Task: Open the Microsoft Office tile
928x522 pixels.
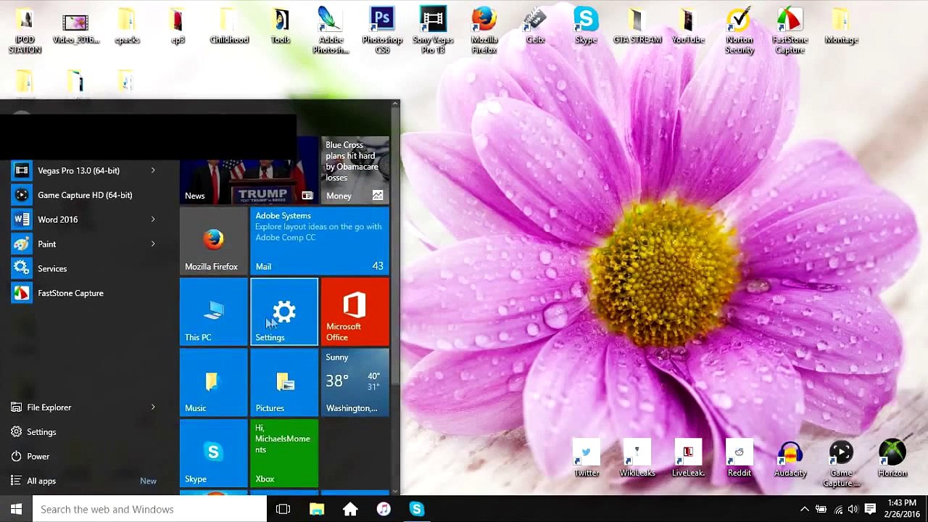Action: (355, 312)
